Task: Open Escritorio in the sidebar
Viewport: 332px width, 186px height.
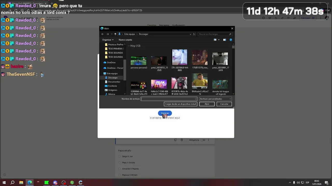Action: pos(111,86)
